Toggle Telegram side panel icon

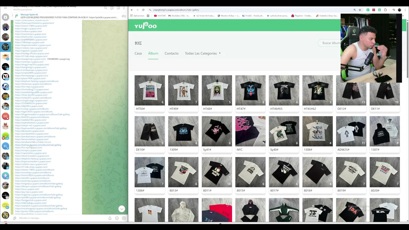click(118, 8)
